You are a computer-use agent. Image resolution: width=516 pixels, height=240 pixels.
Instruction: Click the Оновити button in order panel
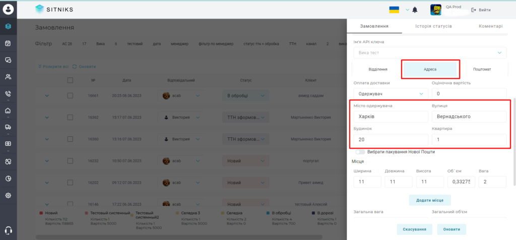[x=451, y=229]
